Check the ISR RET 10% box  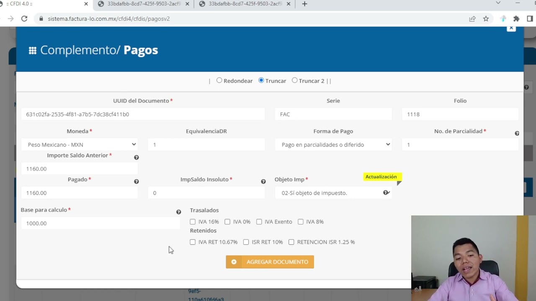pyautogui.click(x=246, y=242)
